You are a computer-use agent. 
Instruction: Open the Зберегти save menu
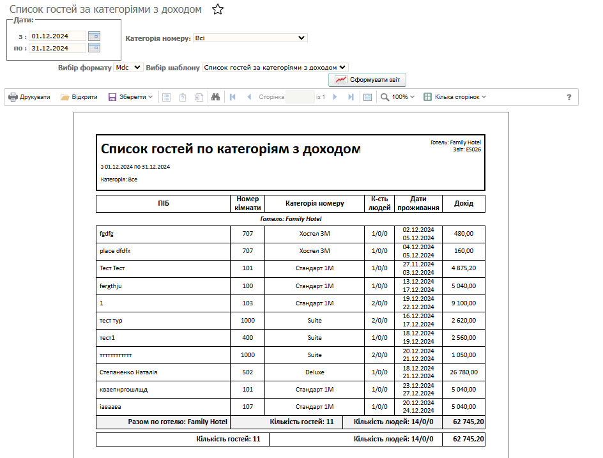coord(130,97)
